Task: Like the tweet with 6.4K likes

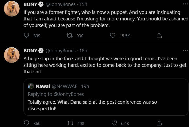Action: click(x=114, y=123)
